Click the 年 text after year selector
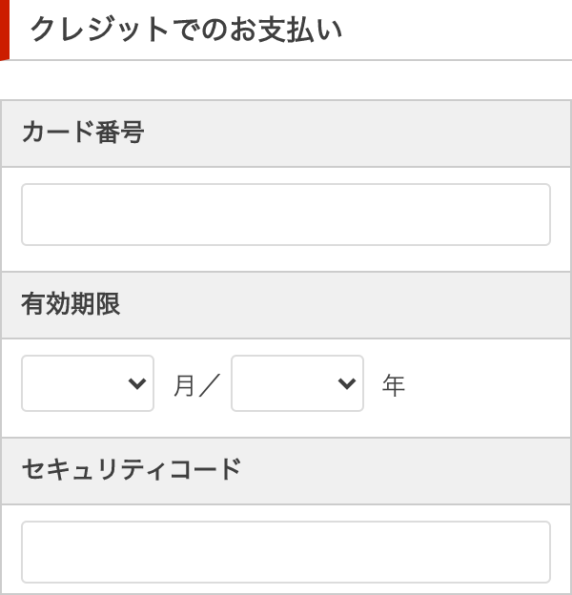 (394, 385)
